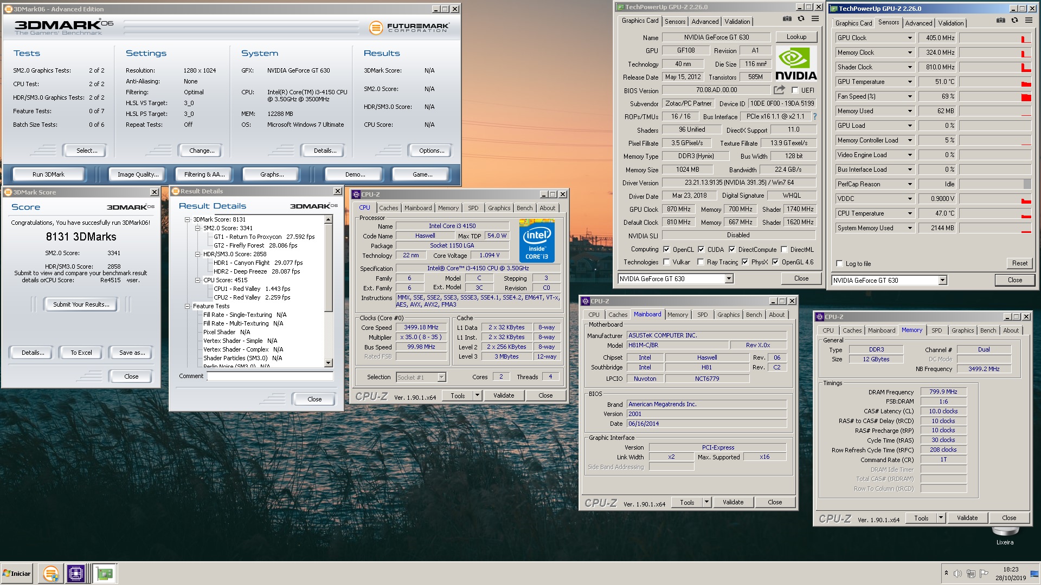Open the hamburger menu in the Sensors GPU-Z window
Image resolution: width=1041 pixels, height=585 pixels.
point(1029,21)
